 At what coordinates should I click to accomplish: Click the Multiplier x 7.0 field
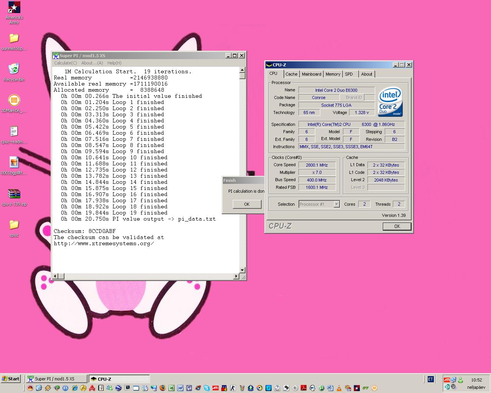[x=317, y=172]
